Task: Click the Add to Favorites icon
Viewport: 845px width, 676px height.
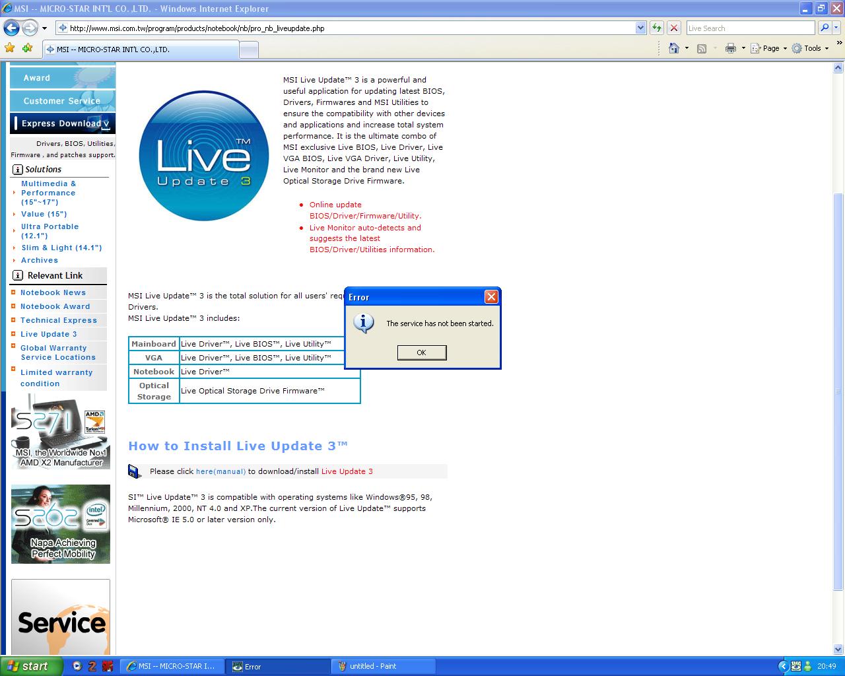Action: pos(27,48)
